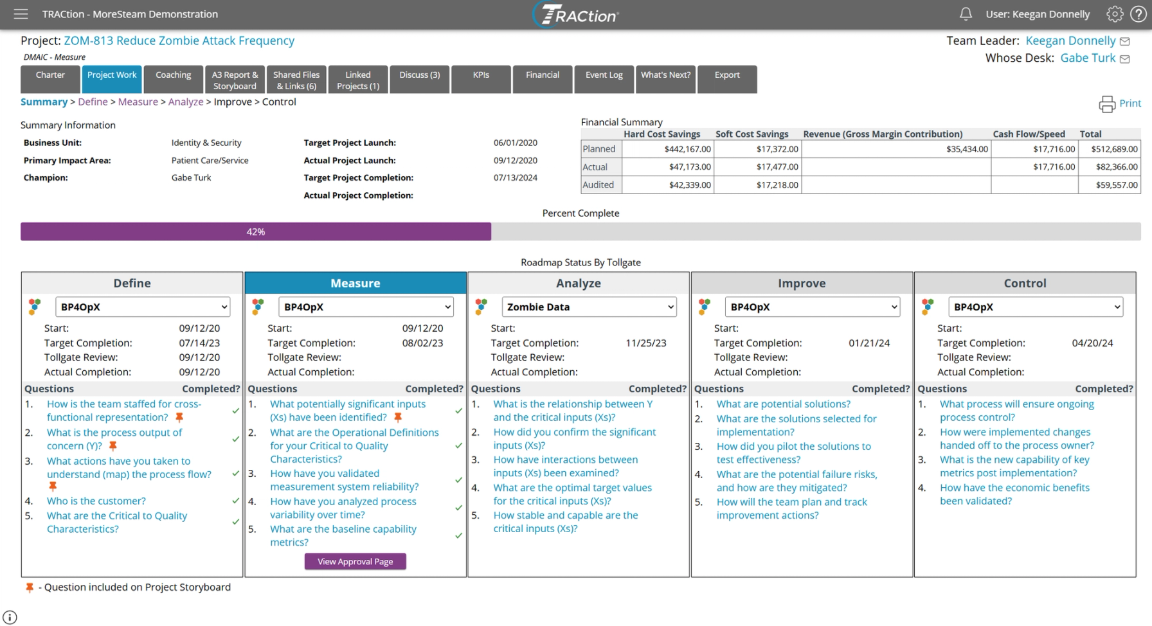Click storyboard pin on cross-functional representation question
Image resolution: width=1152 pixels, height=626 pixels.
[179, 418]
